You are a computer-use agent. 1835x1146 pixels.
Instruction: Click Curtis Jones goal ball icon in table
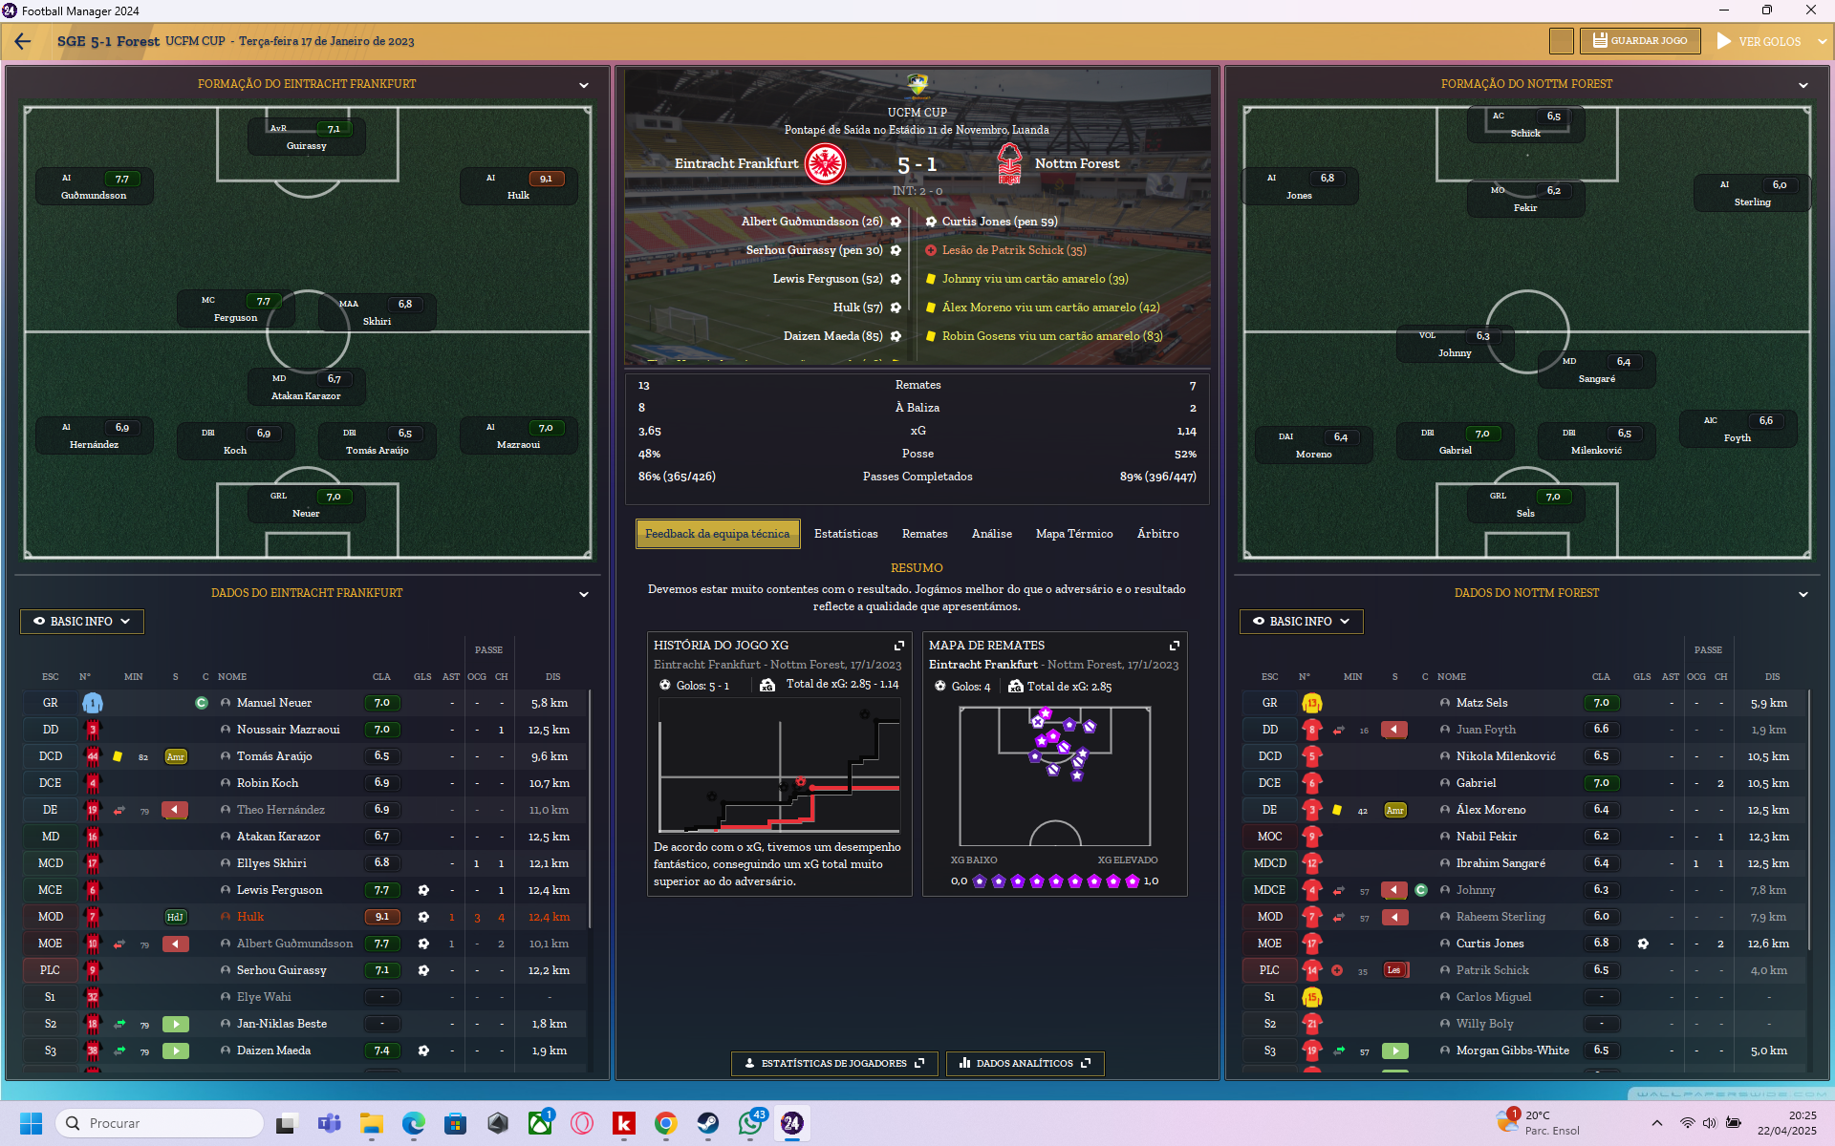(x=1643, y=944)
